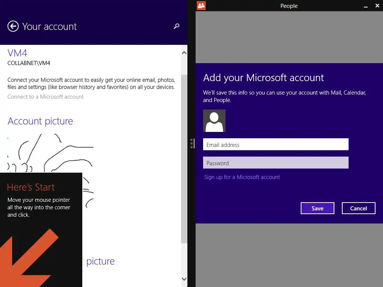Screen dimensions: 383x287
Task: Click the COLLABNET\VM4 domain text
Action: point(29,63)
